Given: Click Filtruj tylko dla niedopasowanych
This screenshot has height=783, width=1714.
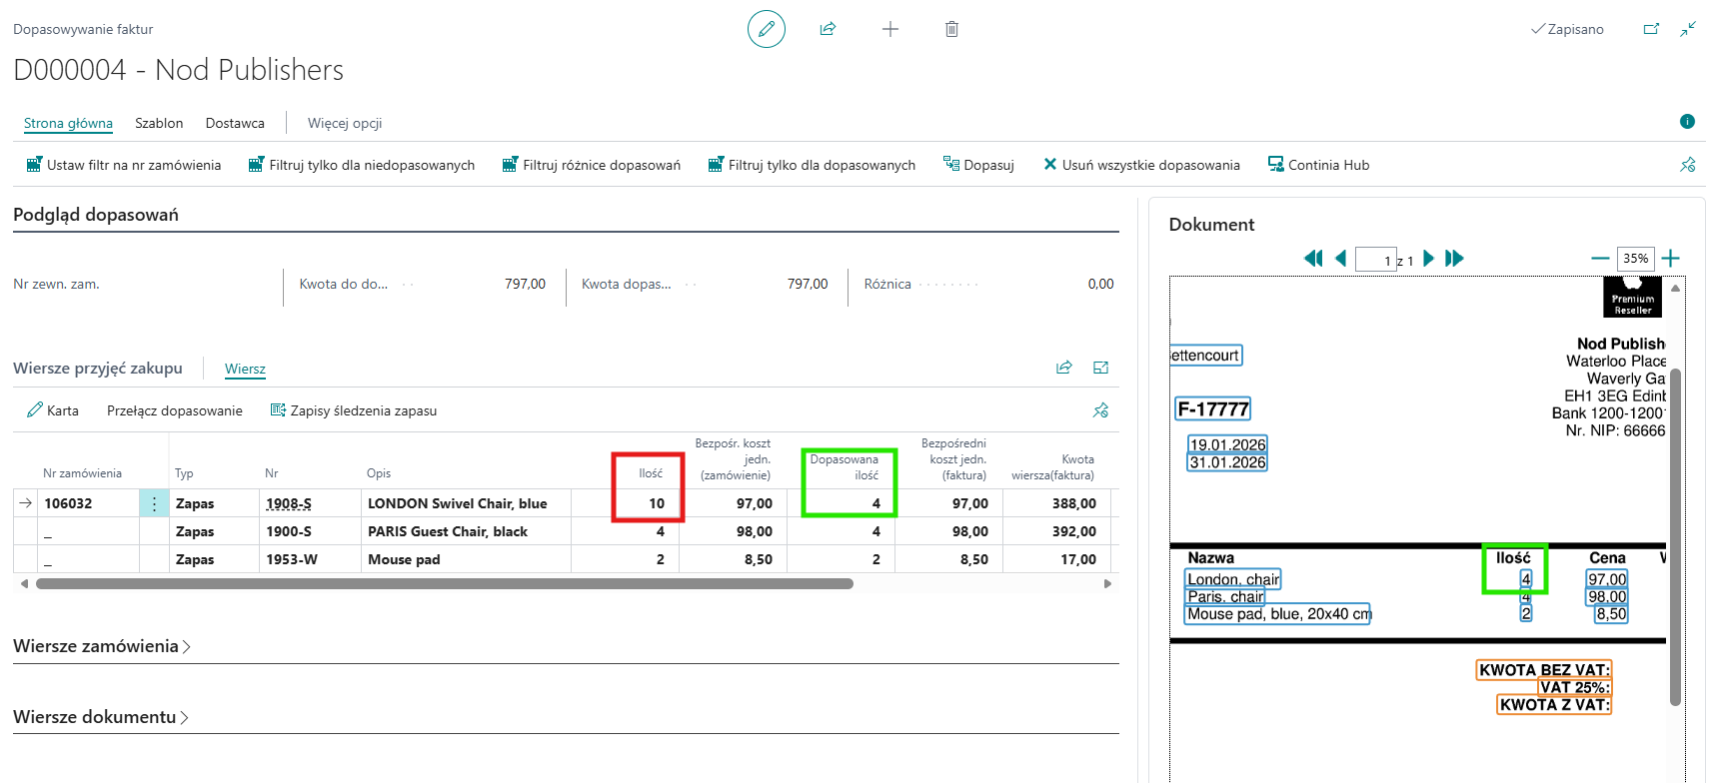Looking at the screenshot, I should coord(362,165).
